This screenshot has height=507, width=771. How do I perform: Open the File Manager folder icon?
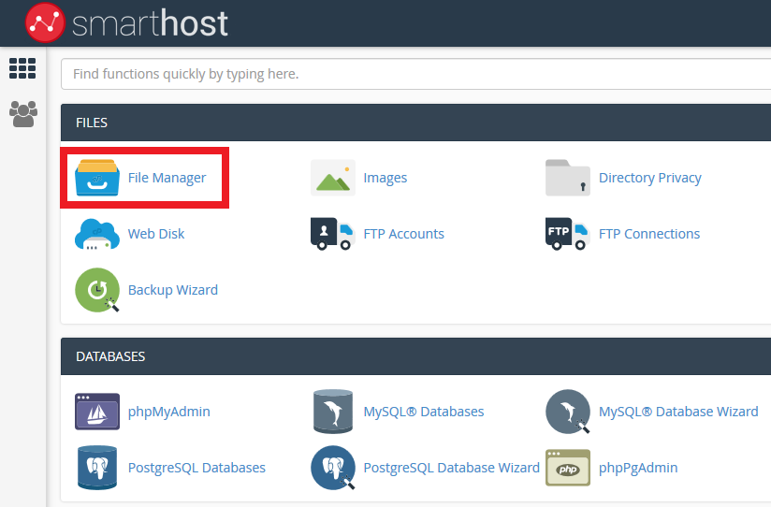(x=97, y=178)
